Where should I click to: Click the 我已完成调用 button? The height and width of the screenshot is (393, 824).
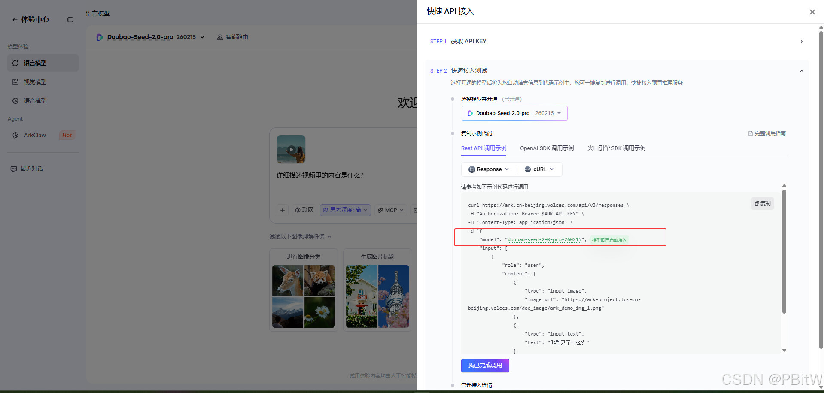click(485, 366)
